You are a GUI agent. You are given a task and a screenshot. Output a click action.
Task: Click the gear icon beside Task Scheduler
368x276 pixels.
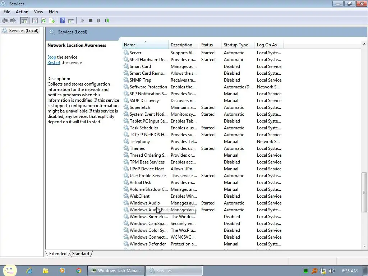click(x=126, y=128)
